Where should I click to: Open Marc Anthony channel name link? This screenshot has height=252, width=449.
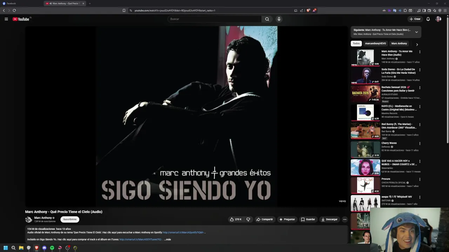click(x=43, y=218)
